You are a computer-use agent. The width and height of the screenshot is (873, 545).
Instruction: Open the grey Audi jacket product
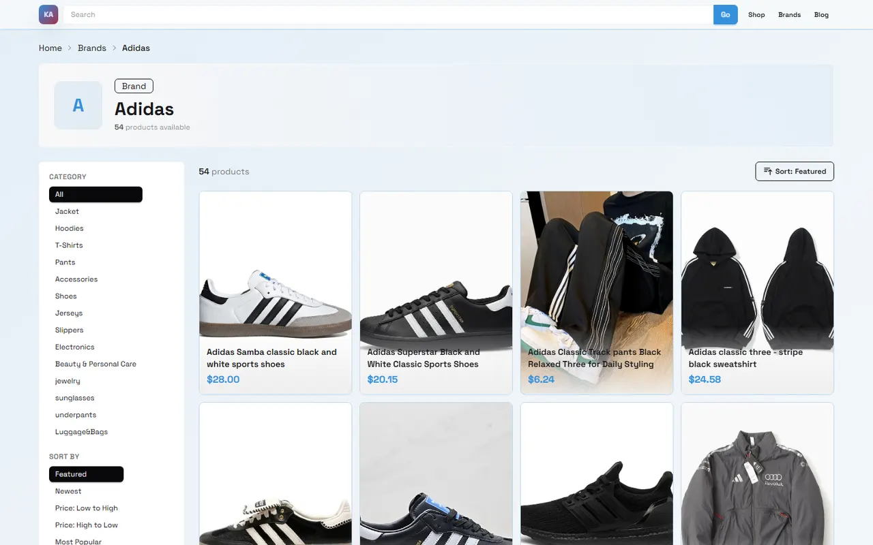click(757, 474)
